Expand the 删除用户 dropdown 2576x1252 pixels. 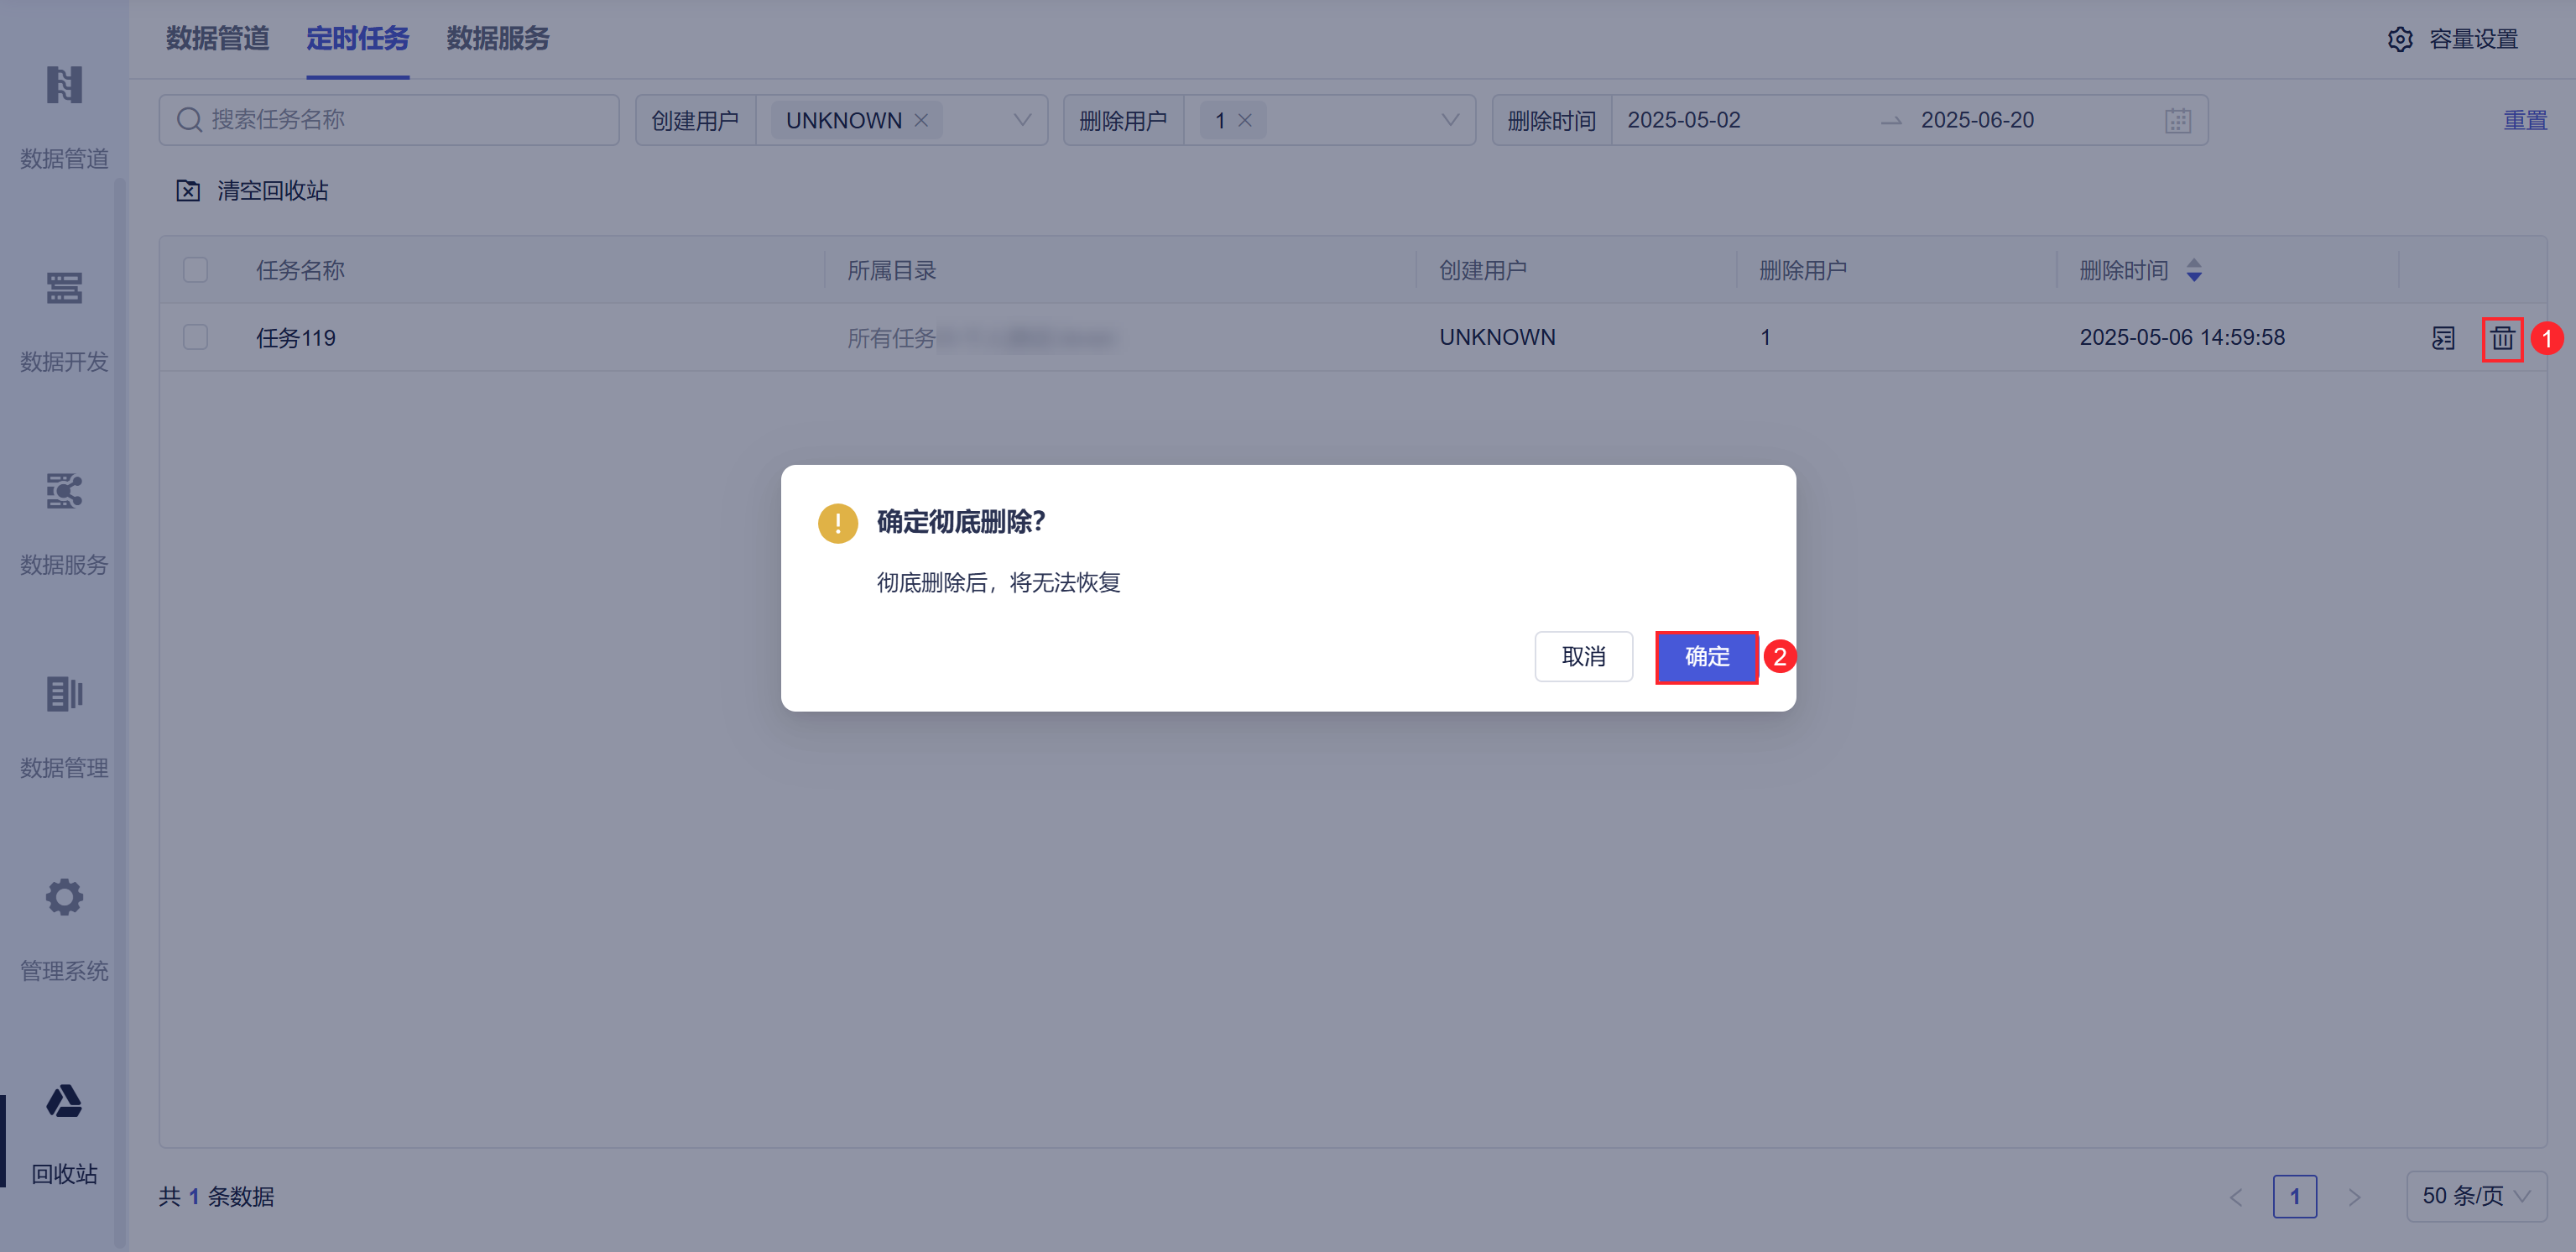click(x=1449, y=120)
